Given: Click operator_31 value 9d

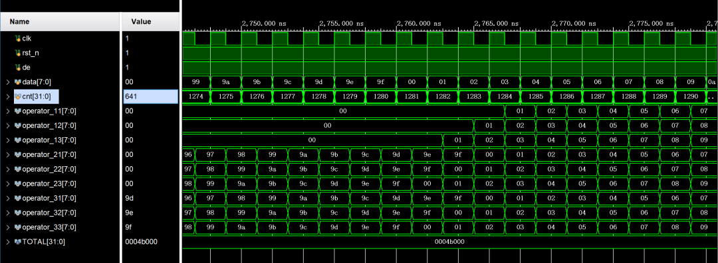Looking at the screenshot, I should [x=129, y=198].
